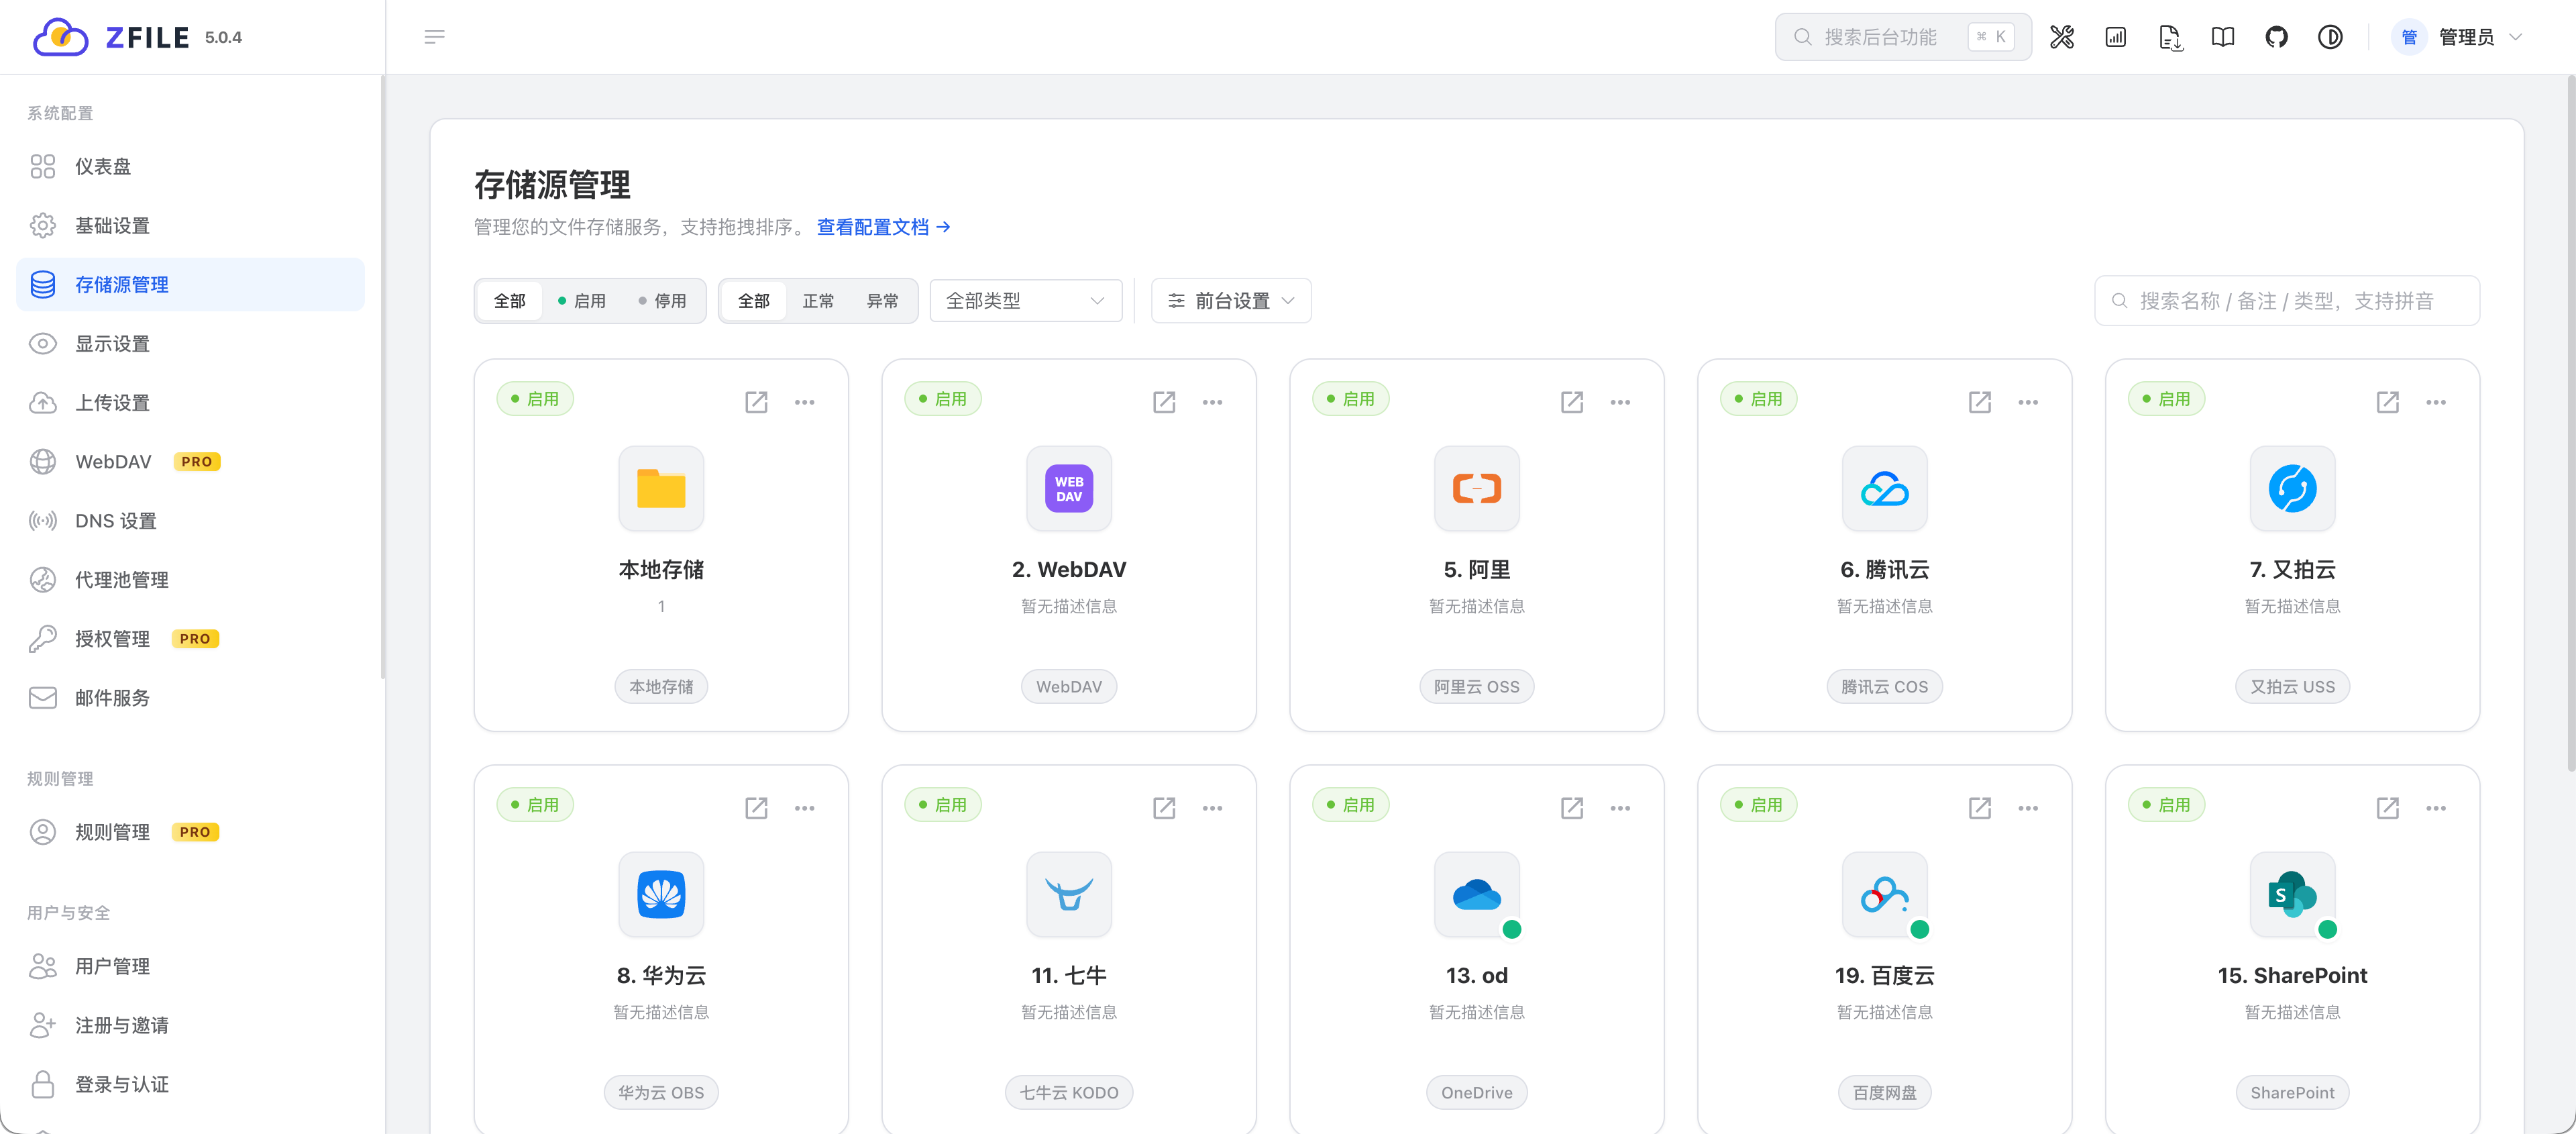Image resolution: width=2576 pixels, height=1134 pixels.
Task: Open the more options dots on the 15. SharePoint card
Action: pos(2435,808)
